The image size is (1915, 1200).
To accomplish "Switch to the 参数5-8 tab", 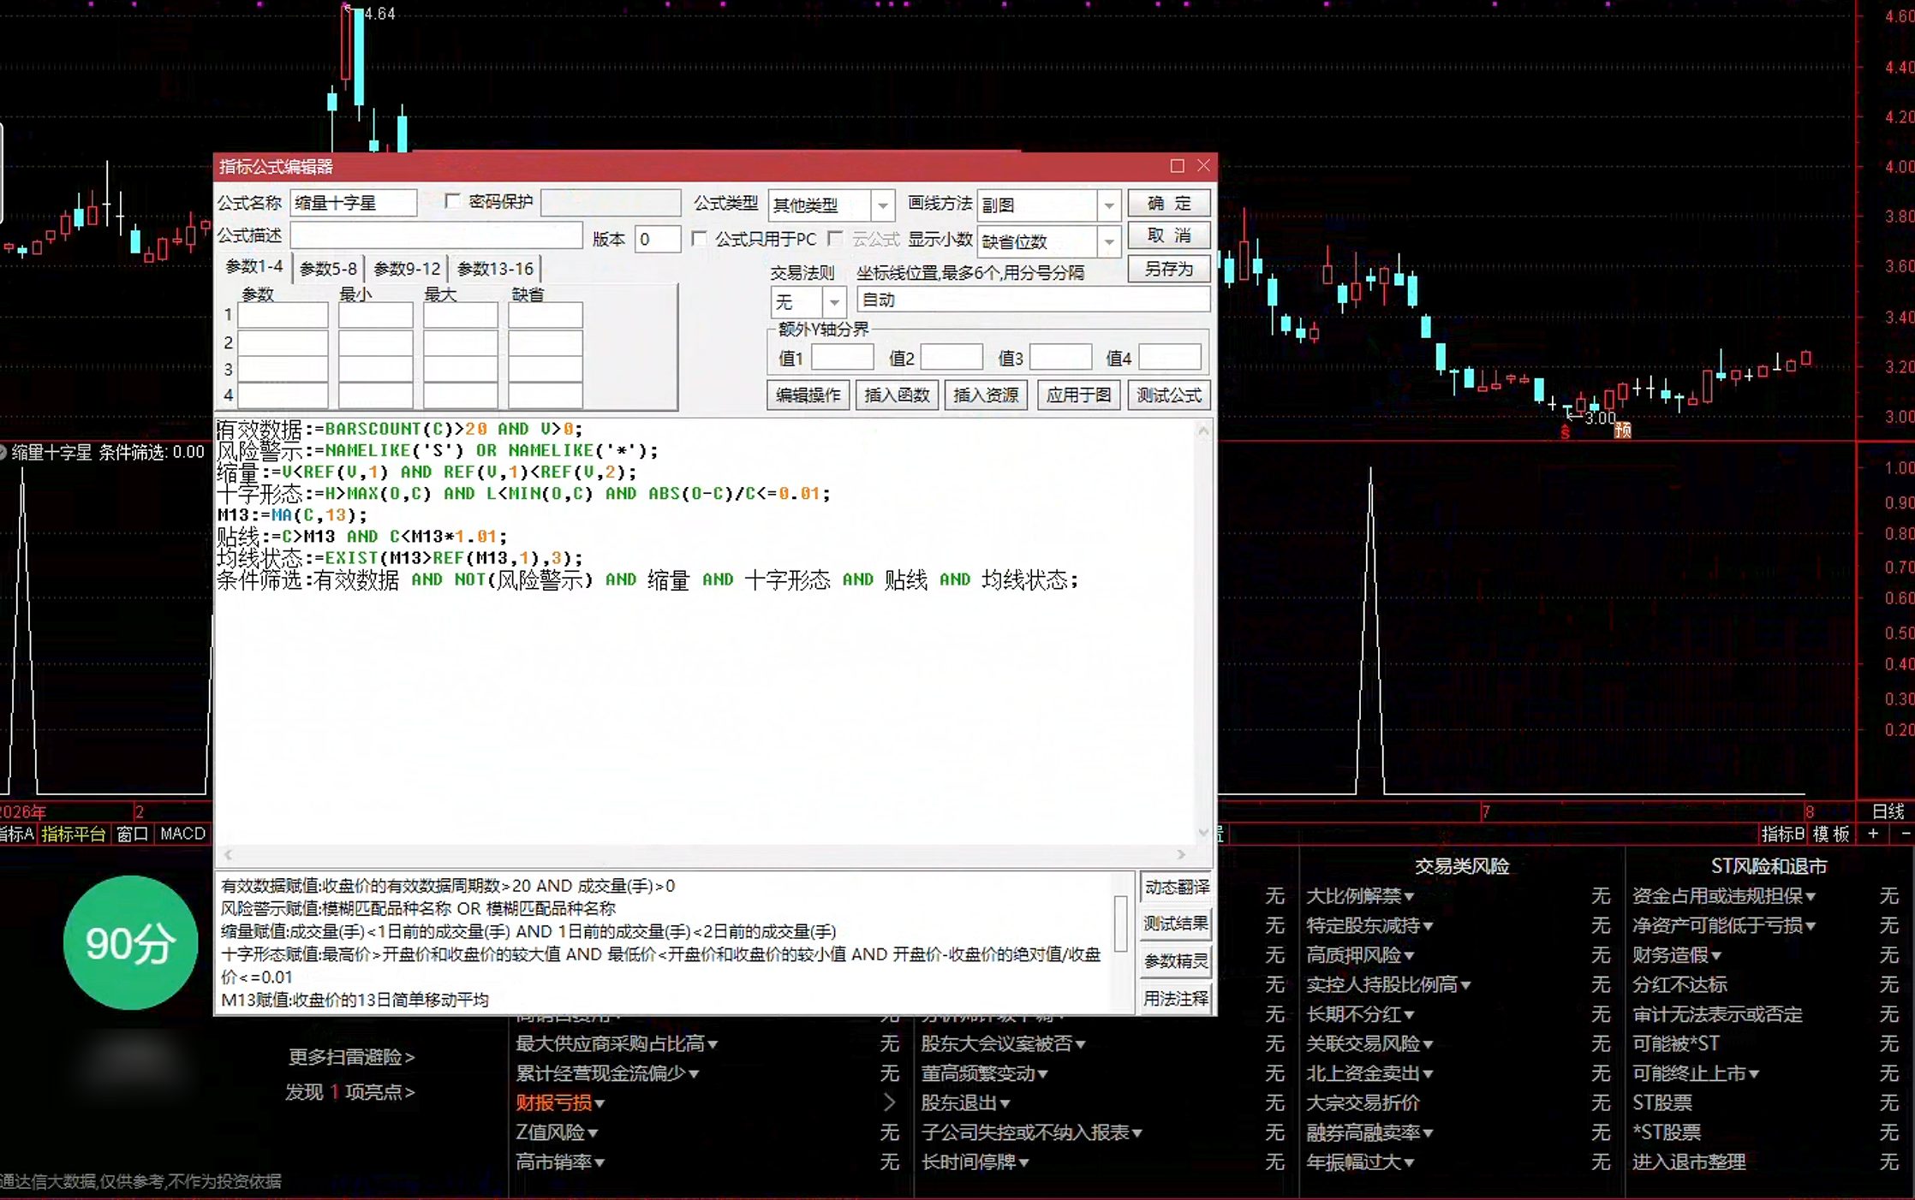I will point(328,269).
